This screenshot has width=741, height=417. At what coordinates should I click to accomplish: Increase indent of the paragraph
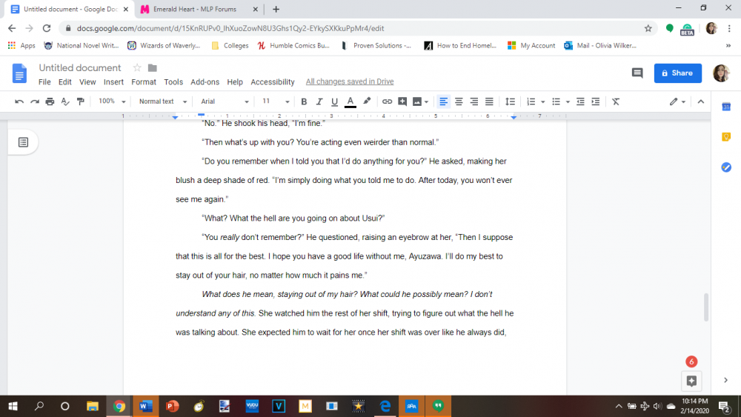click(596, 101)
